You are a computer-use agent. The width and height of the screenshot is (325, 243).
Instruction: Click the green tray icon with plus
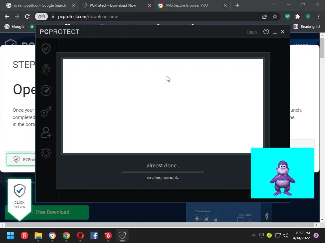269,235
